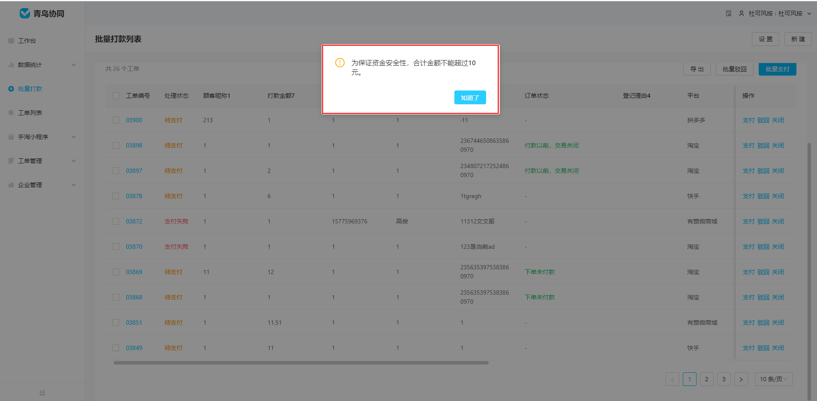Click 支付 for order 03851
Image resolution: width=817 pixels, height=401 pixels.
(748, 323)
